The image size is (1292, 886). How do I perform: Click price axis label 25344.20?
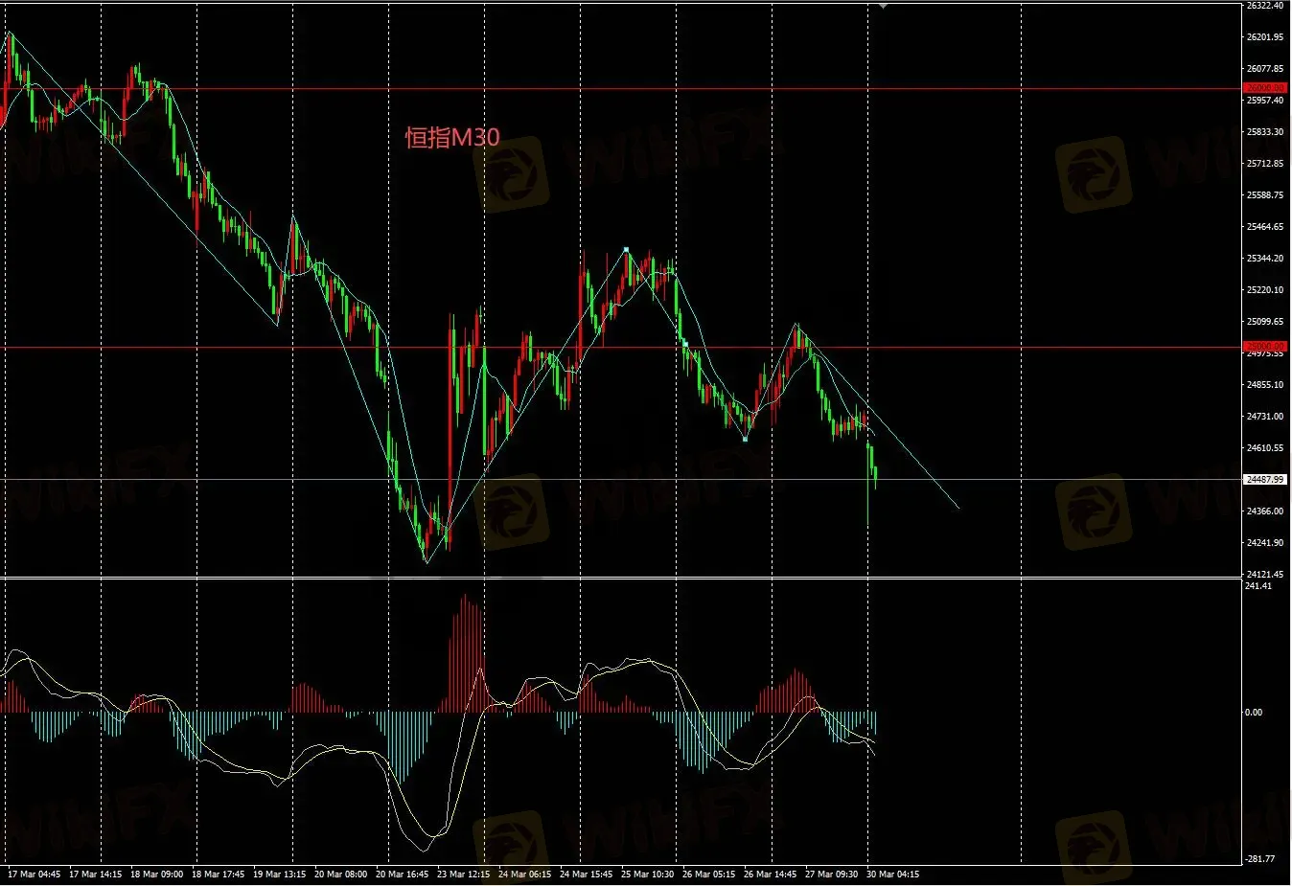tap(1265, 259)
